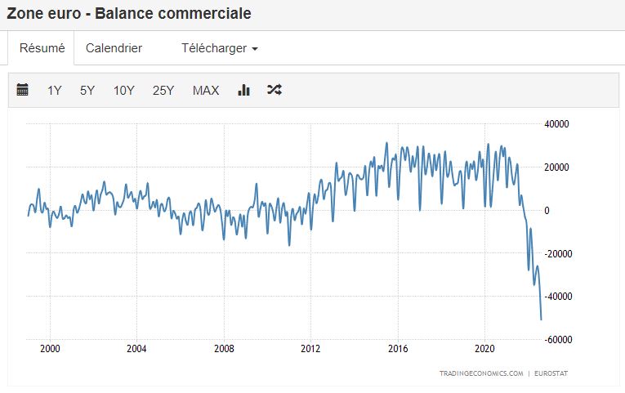Select the 1Y time range
This screenshot has width=625, height=393.
pyautogui.click(x=55, y=91)
